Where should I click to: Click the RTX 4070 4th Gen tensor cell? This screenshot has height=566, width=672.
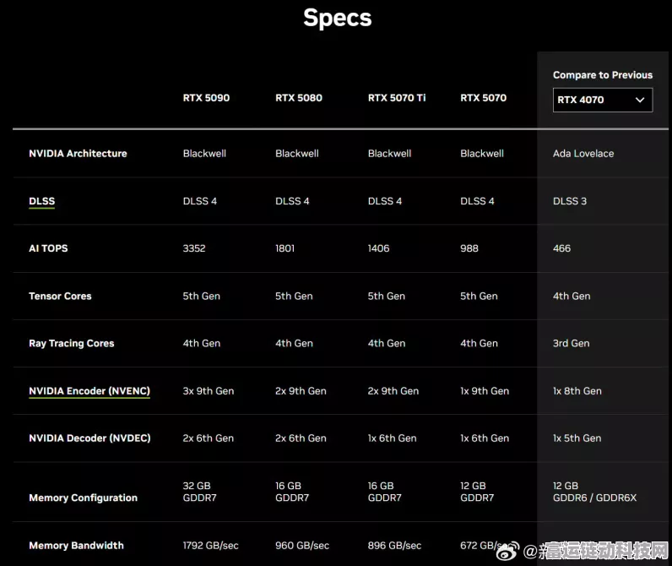pos(572,296)
